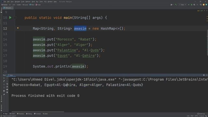The height and width of the screenshot is (117, 208).
Task: Open the Run panel gear settings
Action: (204, 75)
